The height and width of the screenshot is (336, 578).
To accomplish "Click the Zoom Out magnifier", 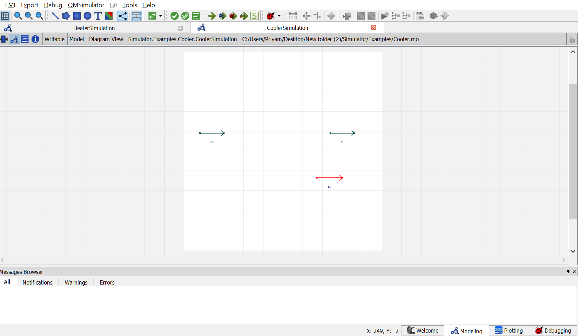I will click(39, 16).
